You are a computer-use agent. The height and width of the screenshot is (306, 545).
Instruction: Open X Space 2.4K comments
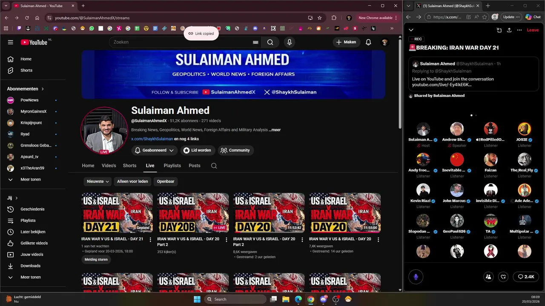(526, 277)
